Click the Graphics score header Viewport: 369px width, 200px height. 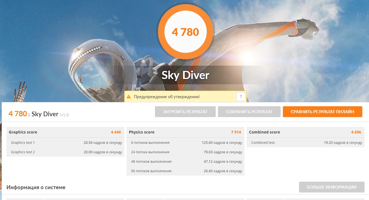click(23, 132)
